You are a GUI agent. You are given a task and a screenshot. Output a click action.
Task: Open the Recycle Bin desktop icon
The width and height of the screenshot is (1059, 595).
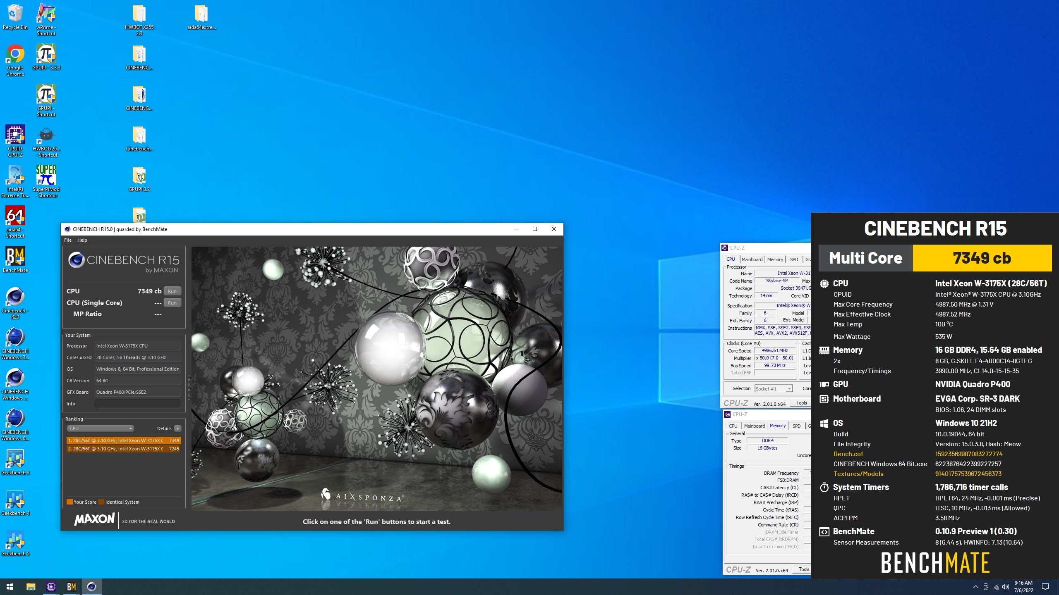15,17
